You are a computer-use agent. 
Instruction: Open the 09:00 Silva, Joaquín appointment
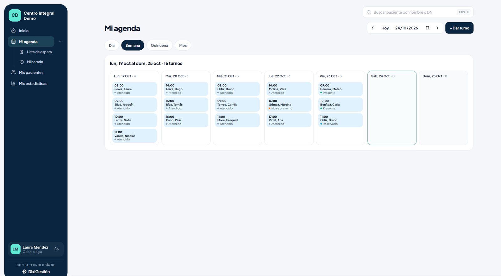[x=135, y=105]
